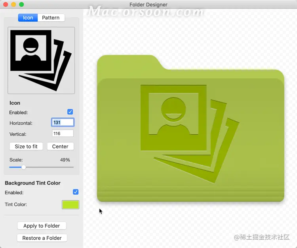Focus the Horizontal value field
Viewport: 297px width, 248px height.
(63, 122)
